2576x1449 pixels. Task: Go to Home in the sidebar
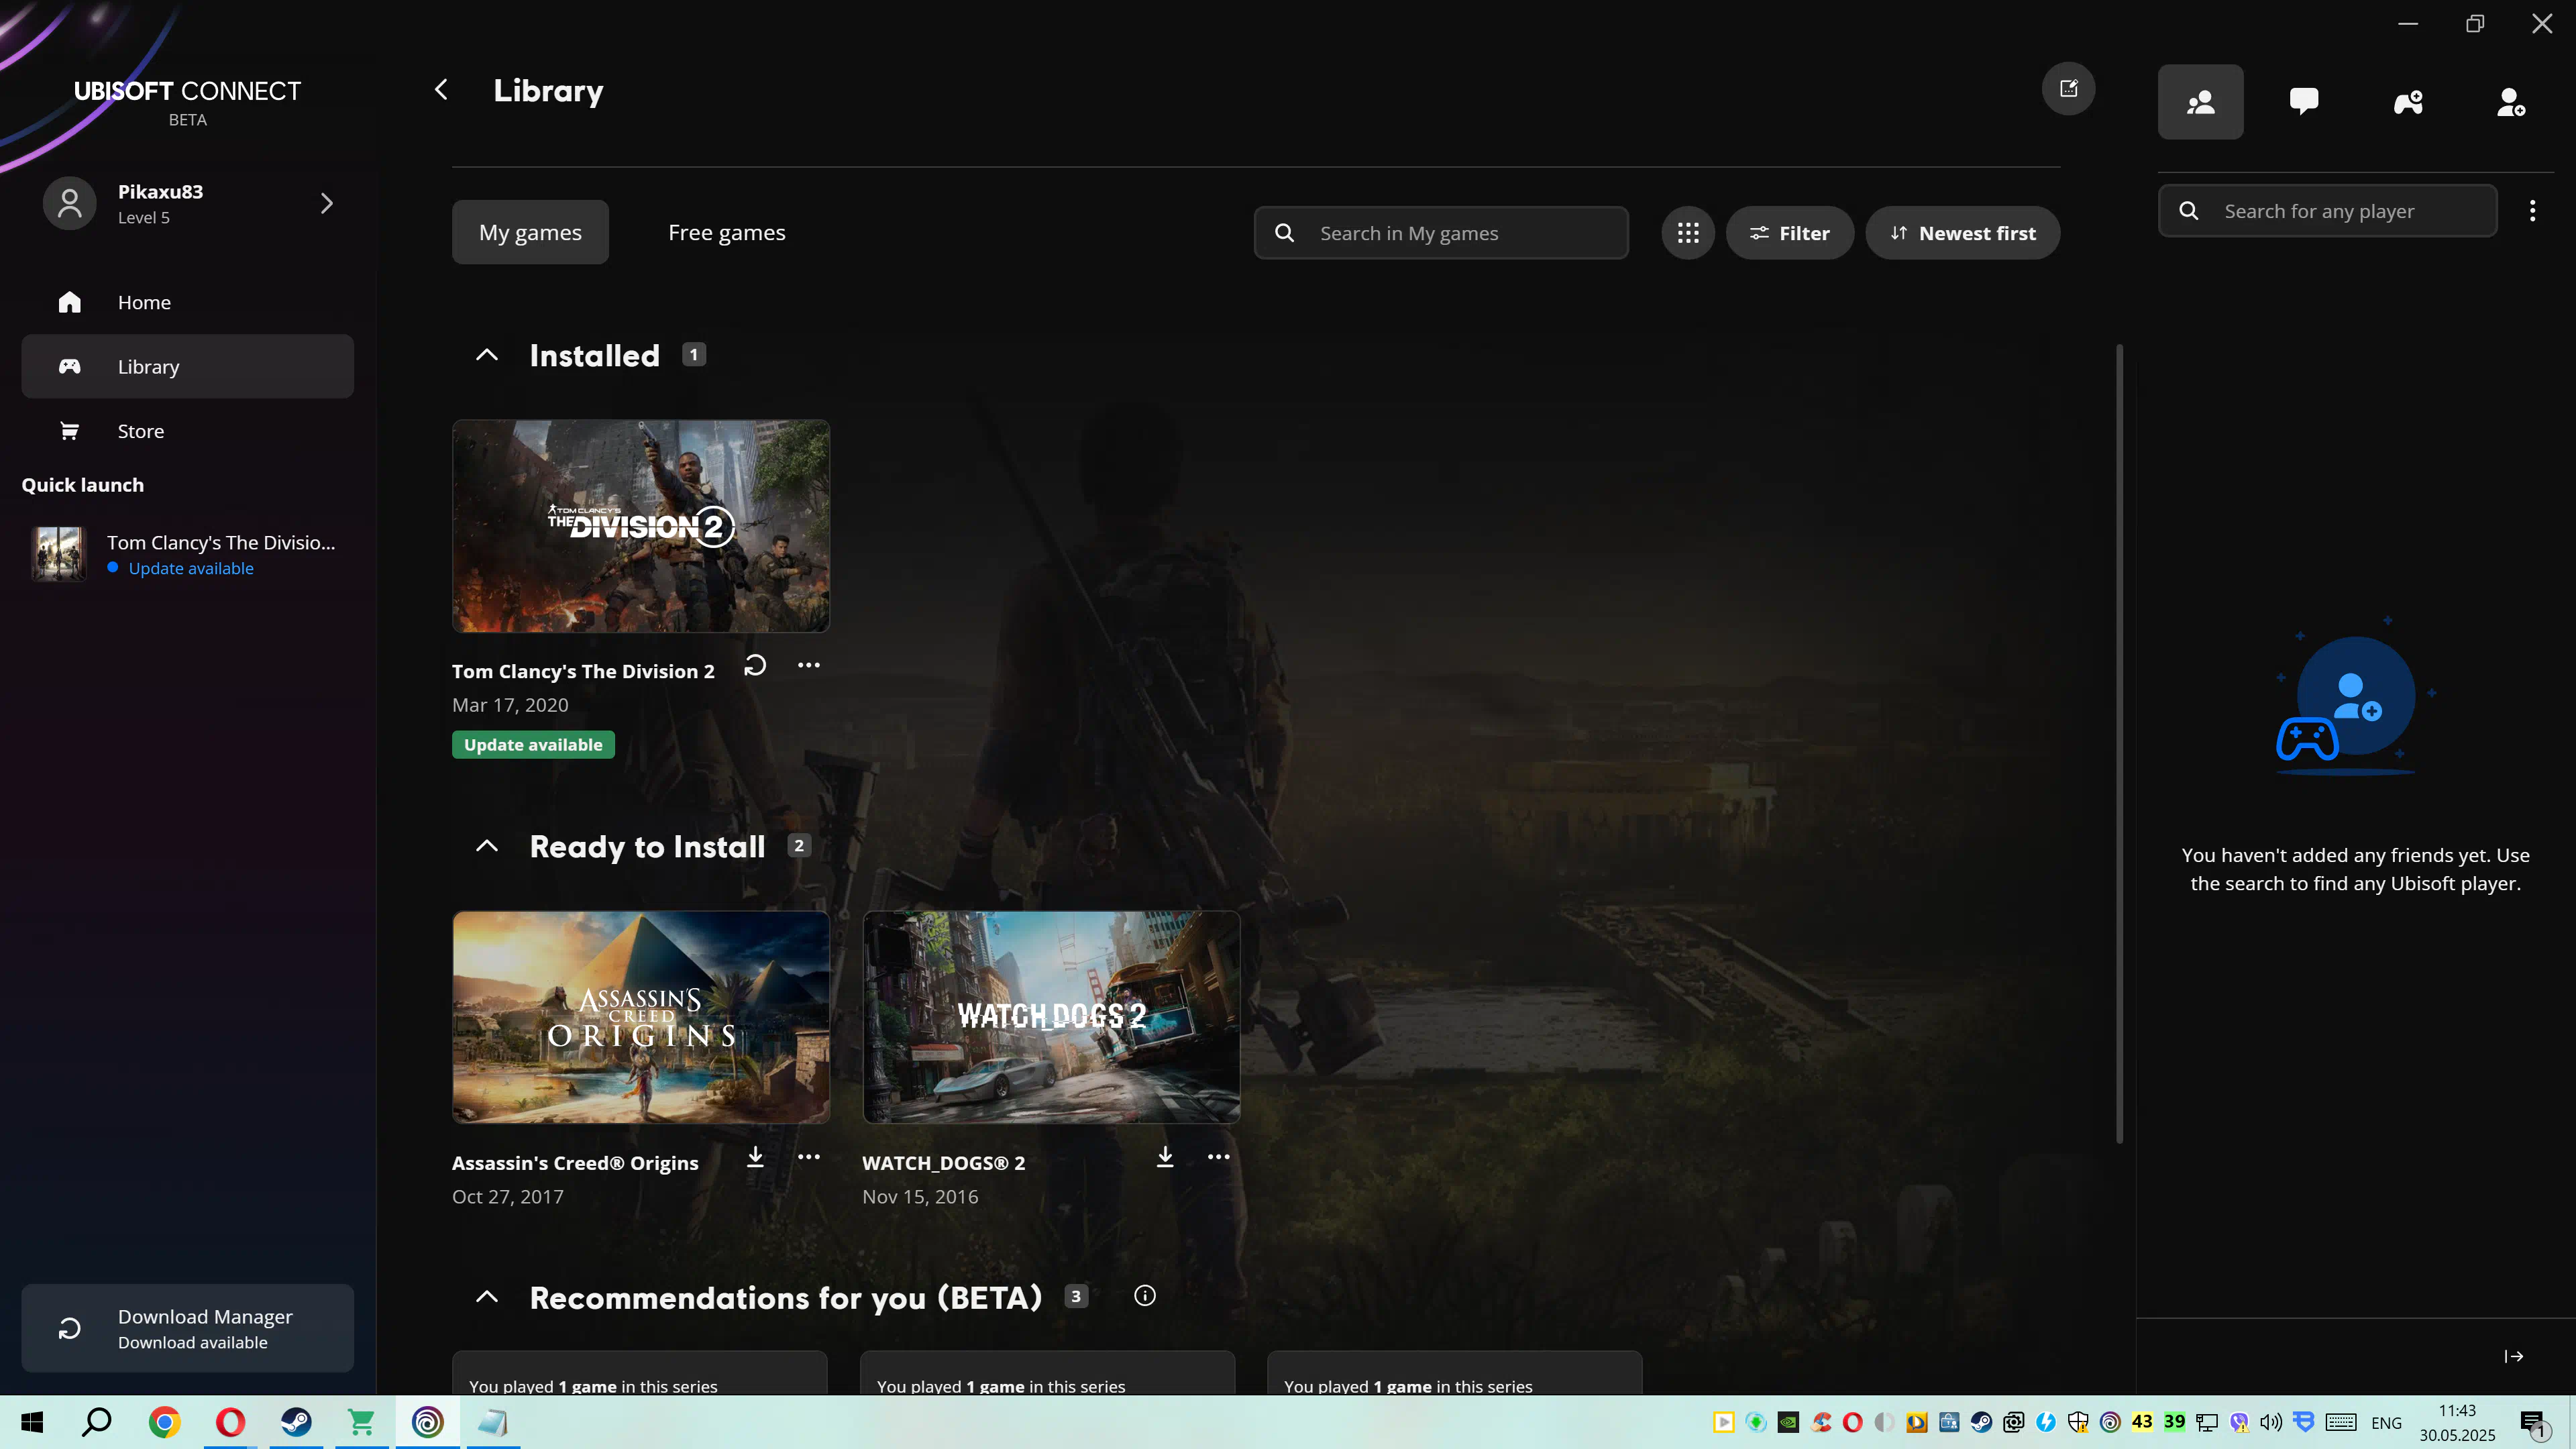[187, 302]
